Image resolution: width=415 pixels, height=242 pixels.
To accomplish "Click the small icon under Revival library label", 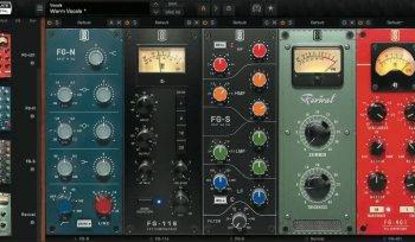I will point(32,222).
